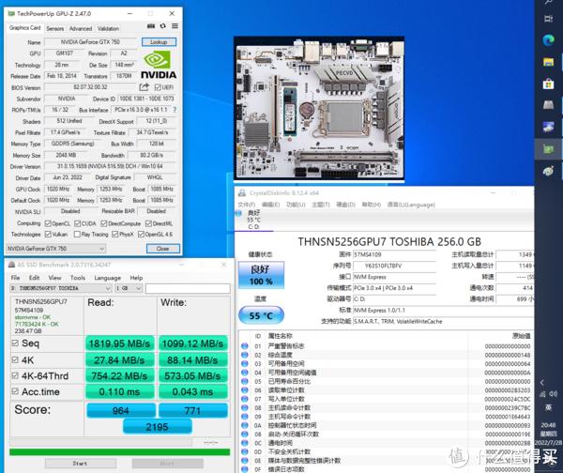Open GPU-Z hamburger menu icon

click(175, 26)
